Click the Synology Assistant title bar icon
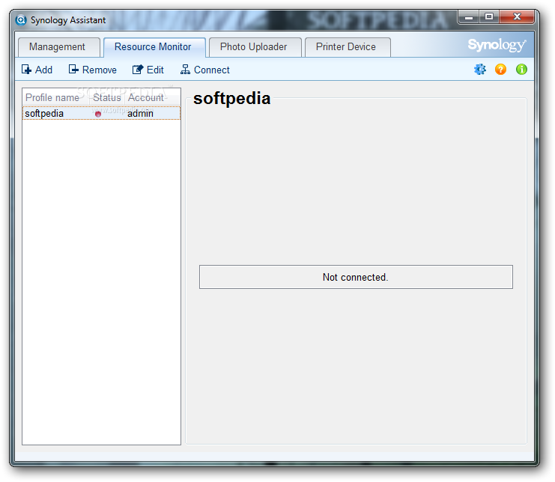This screenshot has width=555, height=482. click(21, 20)
